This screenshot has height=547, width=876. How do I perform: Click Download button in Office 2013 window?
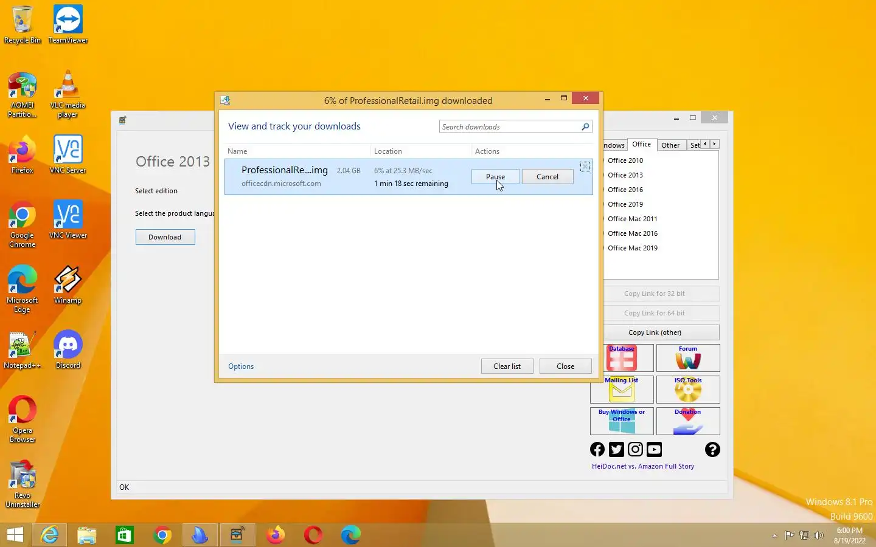[x=165, y=237]
